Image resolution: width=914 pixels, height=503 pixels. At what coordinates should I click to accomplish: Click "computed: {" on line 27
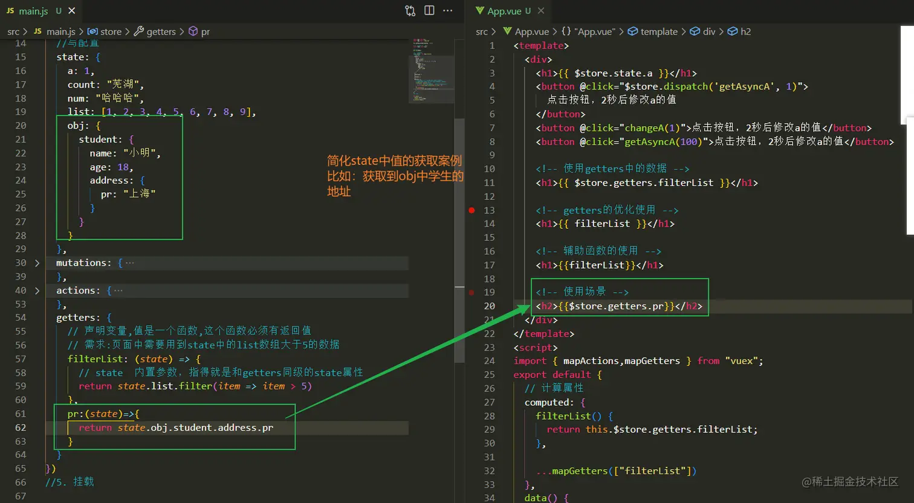(x=555, y=402)
